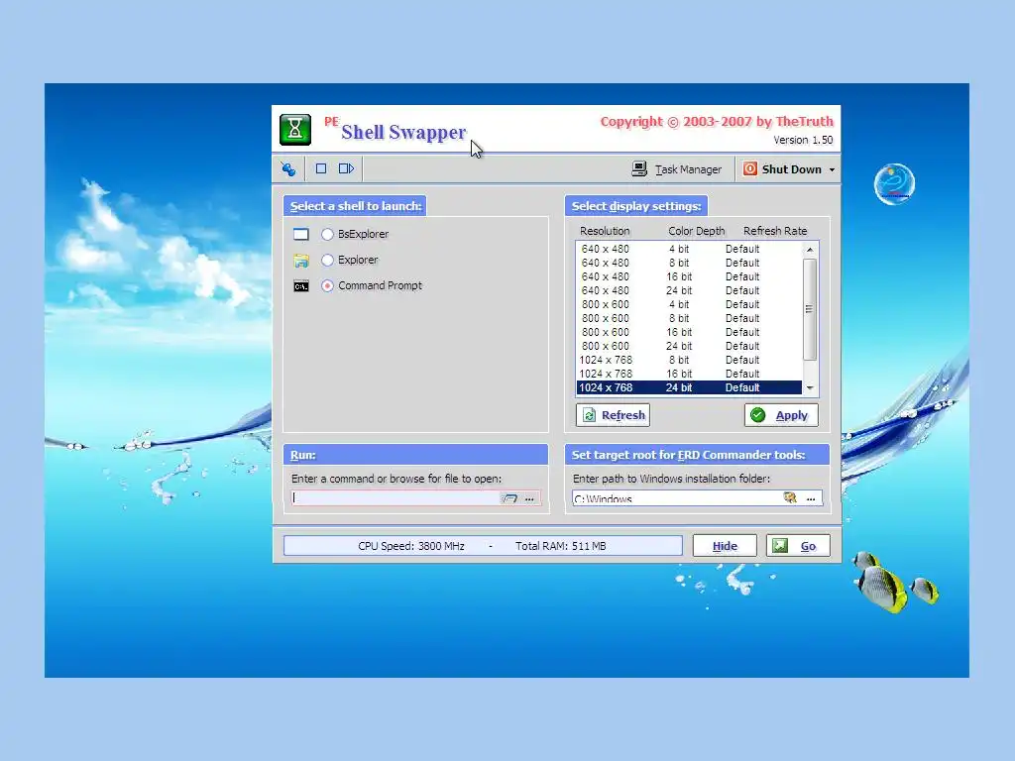Click the Refresh Rate column header
The height and width of the screenshot is (761, 1015).
[x=775, y=231]
